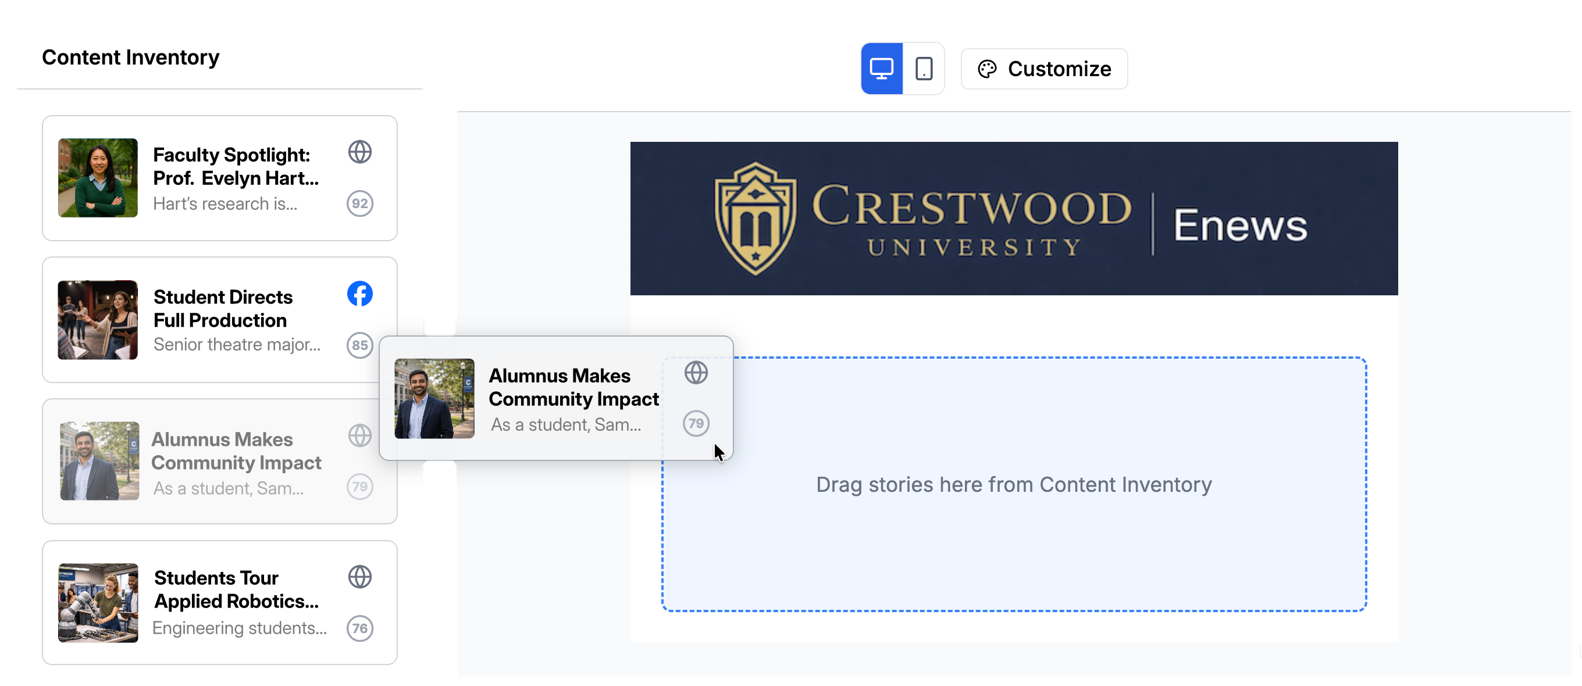Image resolution: width=1582 pixels, height=686 pixels.
Task: Click the 92 score badge on Faculty Spotlight
Action: click(360, 203)
